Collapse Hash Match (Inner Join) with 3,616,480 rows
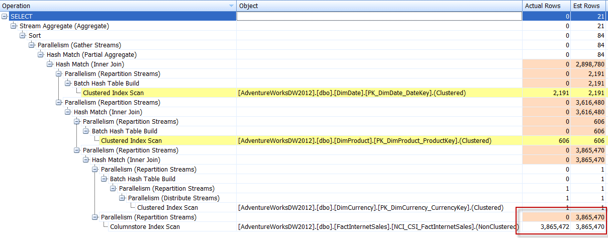 [x=68, y=112]
